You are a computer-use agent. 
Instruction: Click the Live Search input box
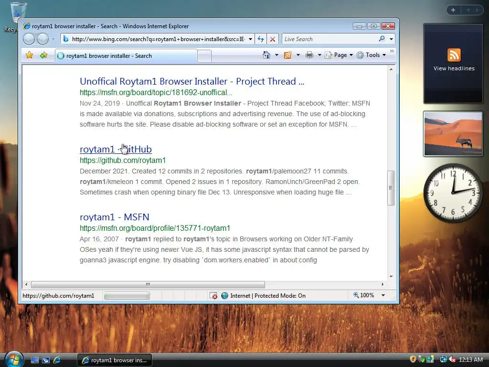click(329, 39)
